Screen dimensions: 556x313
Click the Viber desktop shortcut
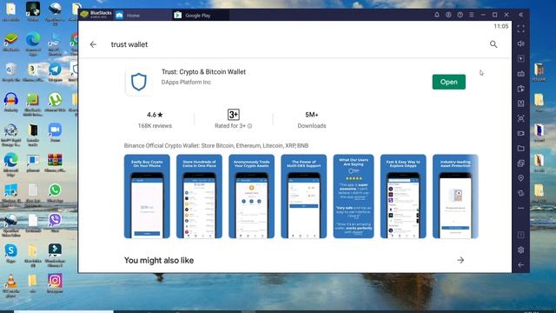point(55,223)
